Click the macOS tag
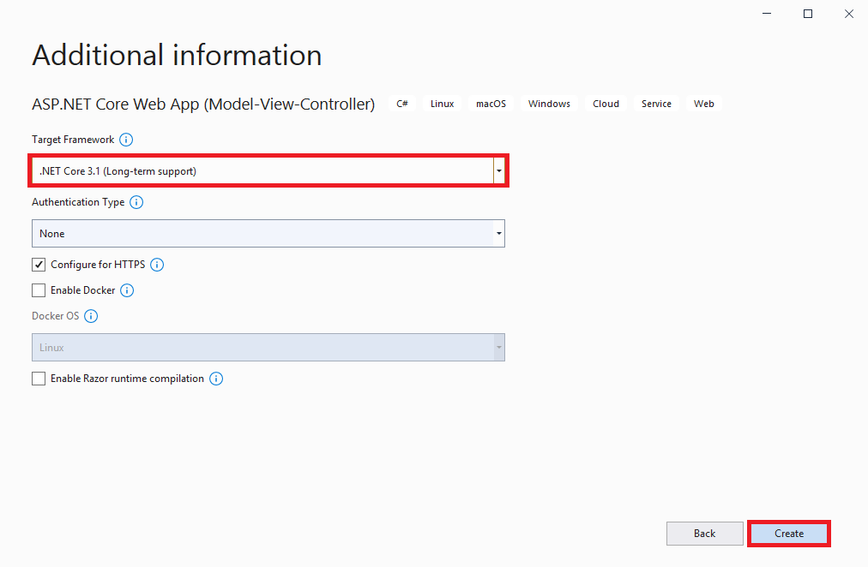Viewport: 868px width, 567px height. coord(491,104)
